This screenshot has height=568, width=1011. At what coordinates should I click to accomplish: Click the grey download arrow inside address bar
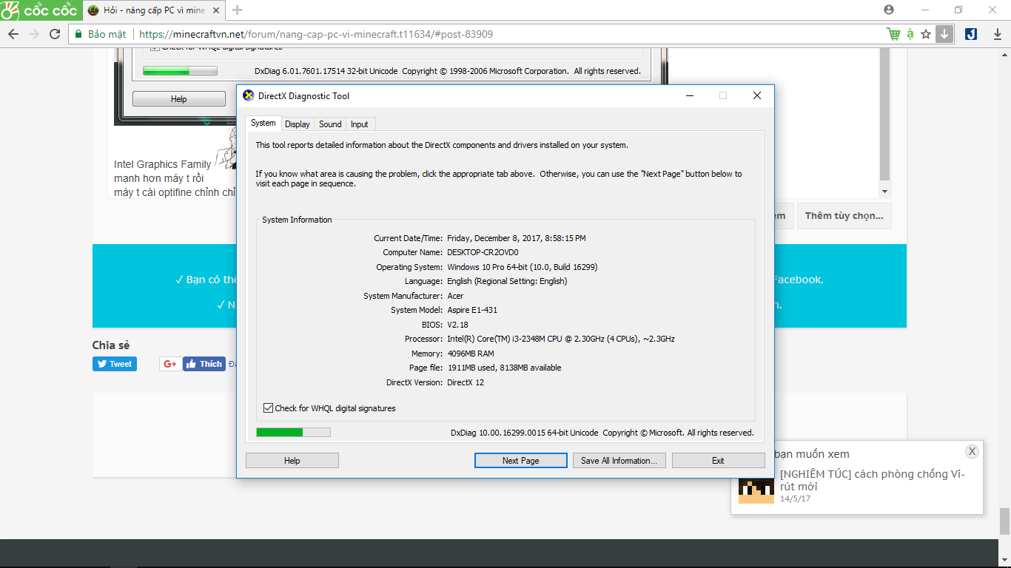coord(944,34)
